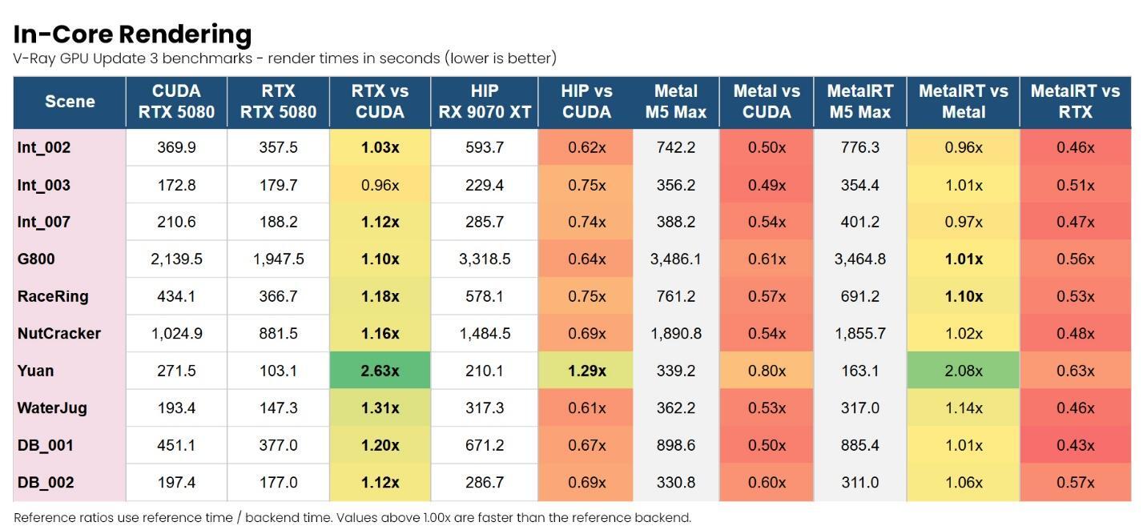Click the MetalRT vs RTX header cell
The image size is (1147, 530).
click(1075, 102)
